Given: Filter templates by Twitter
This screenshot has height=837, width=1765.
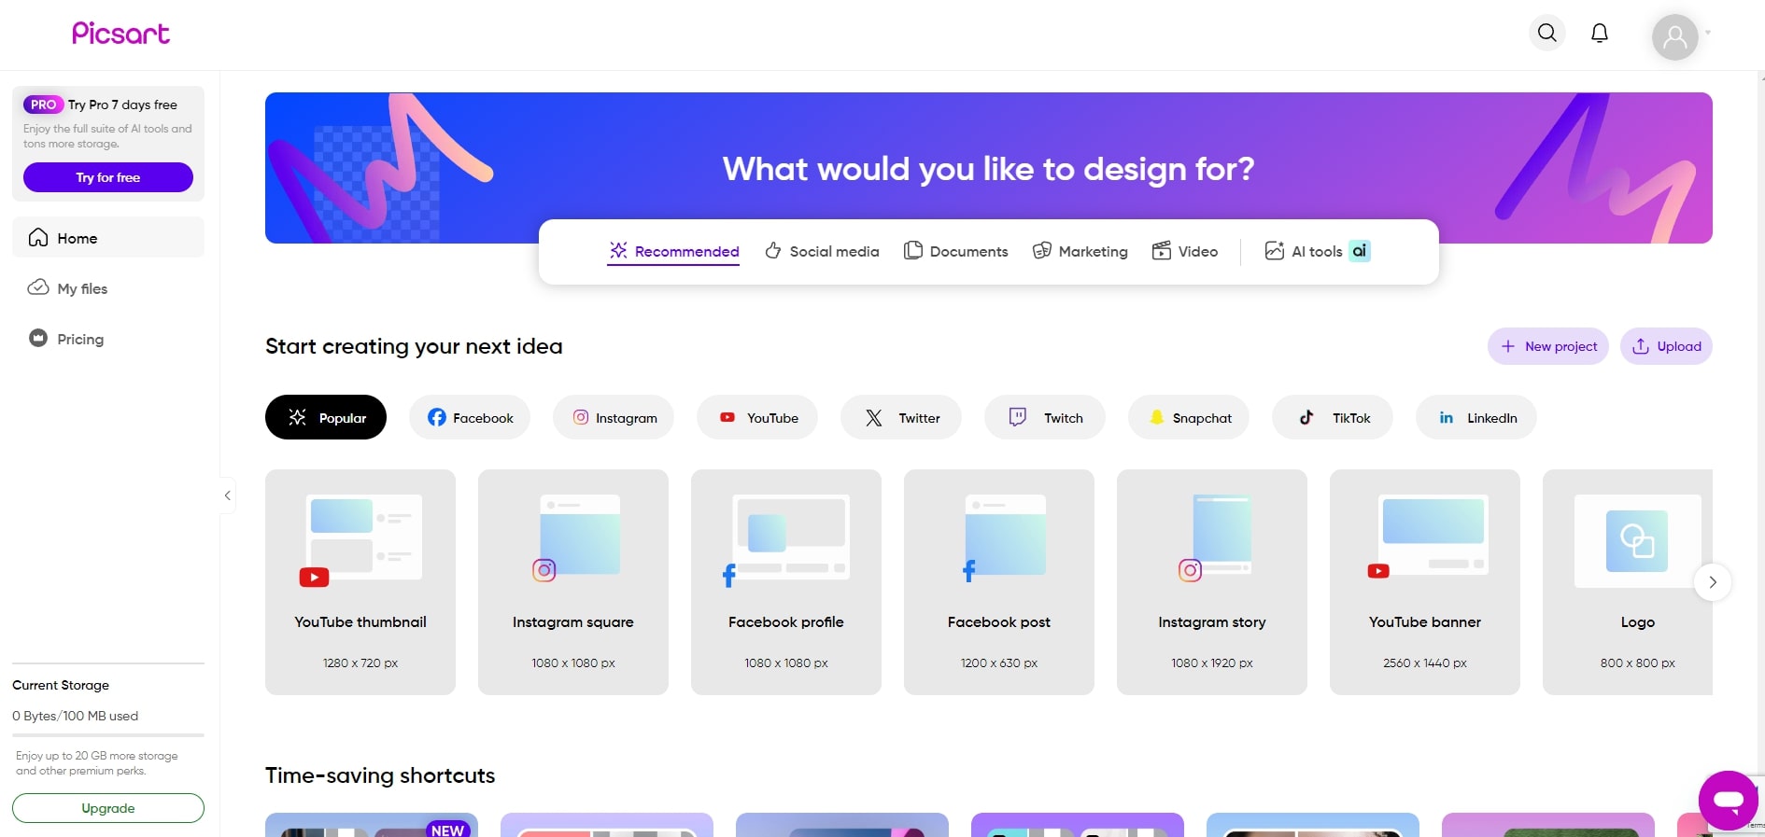Looking at the screenshot, I should pyautogui.click(x=901, y=417).
